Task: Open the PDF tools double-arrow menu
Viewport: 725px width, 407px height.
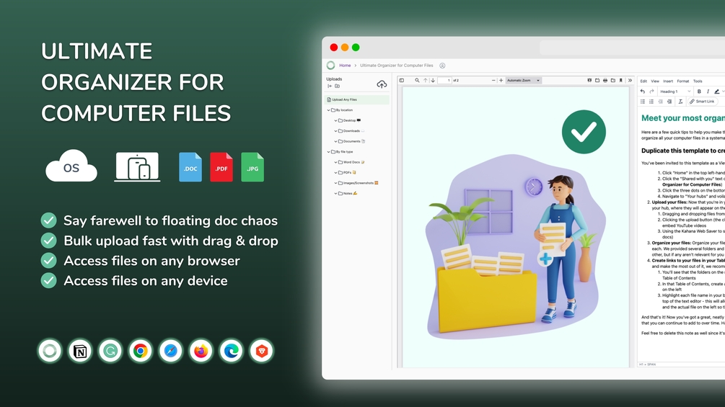Action: [630, 80]
